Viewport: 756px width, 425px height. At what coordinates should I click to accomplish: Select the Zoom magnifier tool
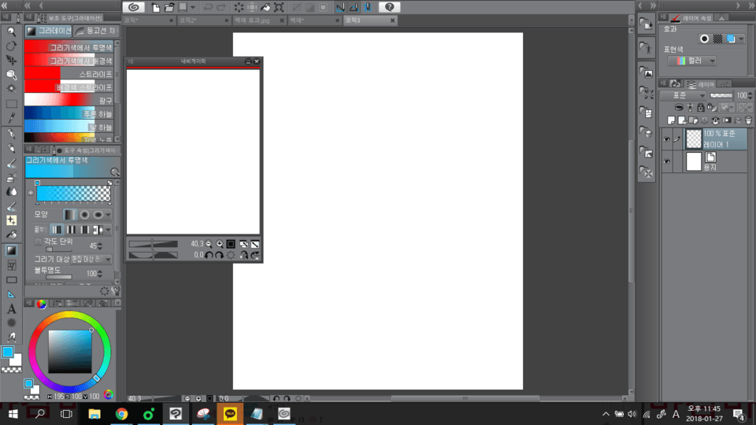point(11,31)
